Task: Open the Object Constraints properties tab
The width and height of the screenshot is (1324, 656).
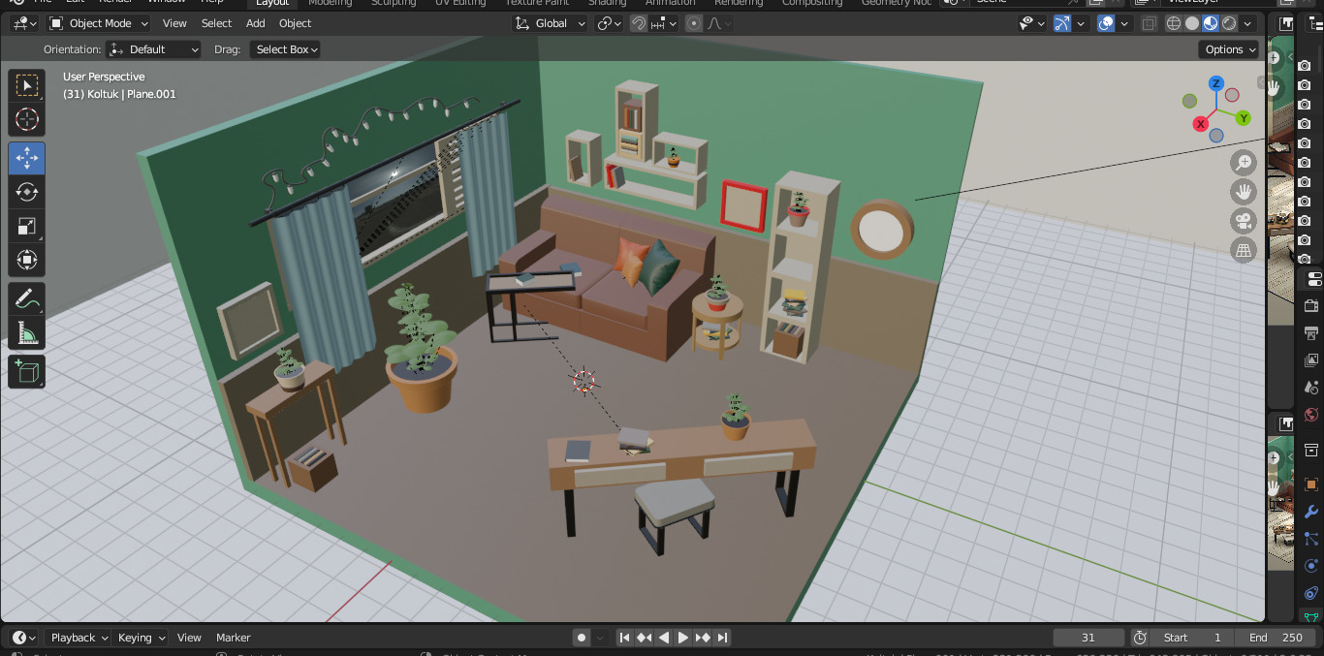Action: pyautogui.click(x=1312, y=593)
